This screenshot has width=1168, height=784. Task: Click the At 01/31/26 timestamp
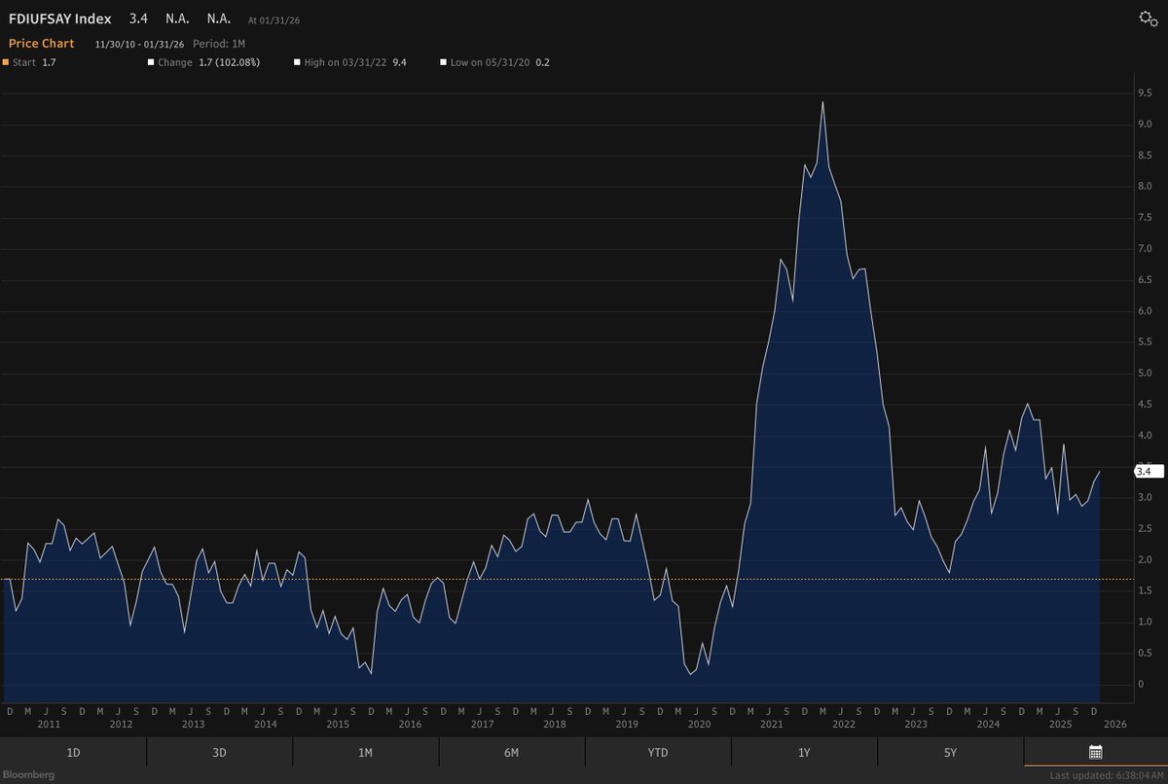click(273, 19)
